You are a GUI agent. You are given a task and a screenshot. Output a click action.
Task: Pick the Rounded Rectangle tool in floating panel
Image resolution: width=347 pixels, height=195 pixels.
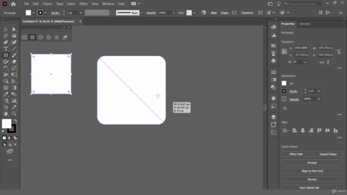33,37
